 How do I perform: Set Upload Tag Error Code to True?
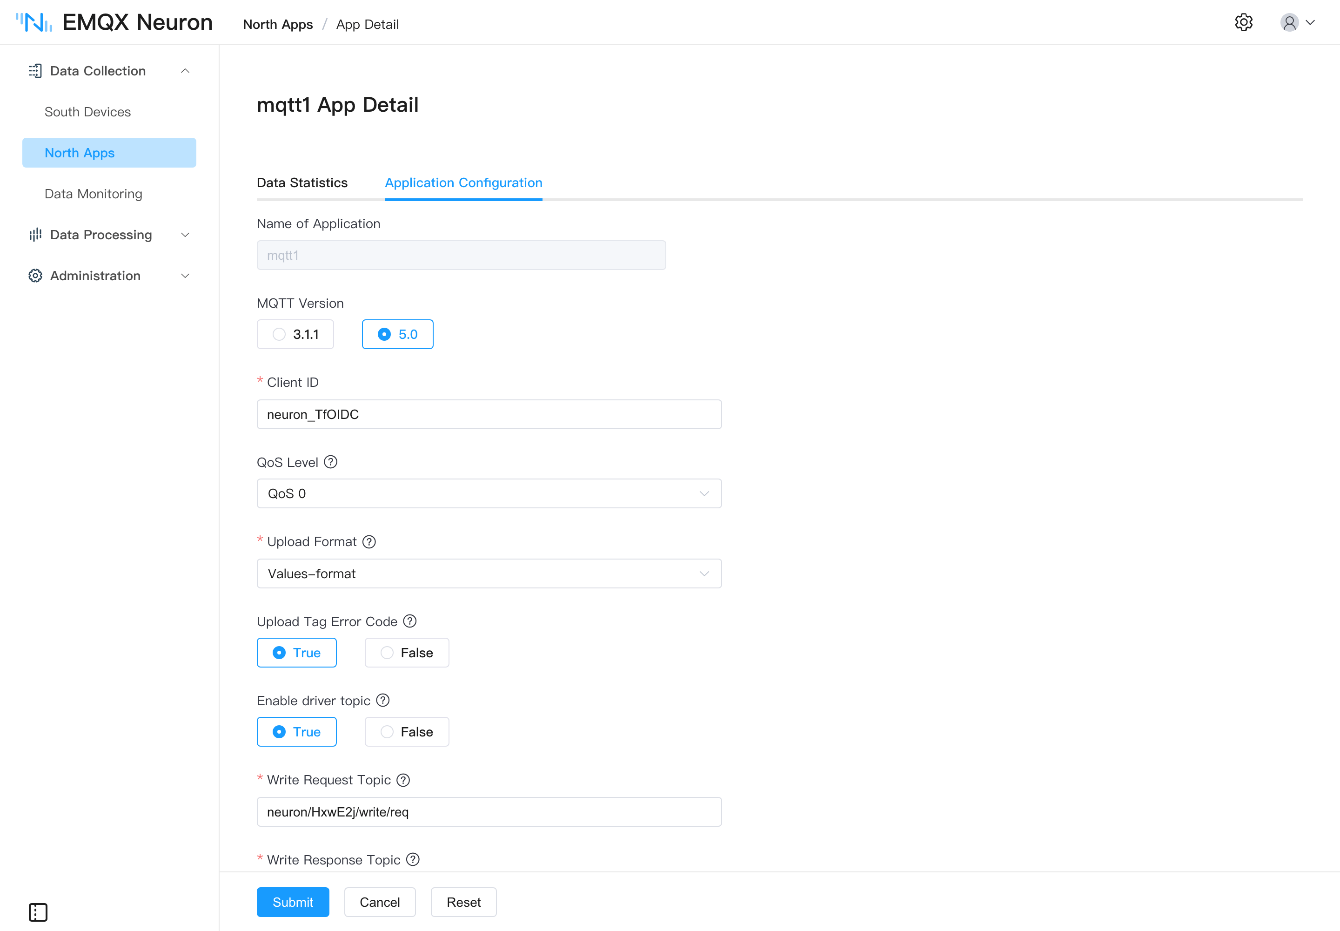coord(297,652)
